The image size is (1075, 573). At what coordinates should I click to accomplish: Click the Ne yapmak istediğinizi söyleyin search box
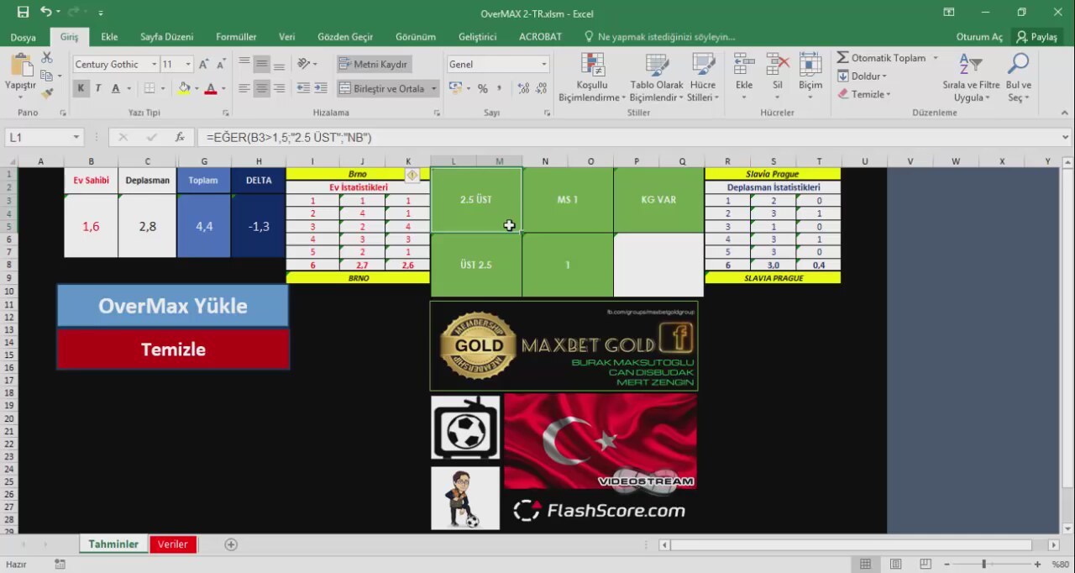(658, 37)
